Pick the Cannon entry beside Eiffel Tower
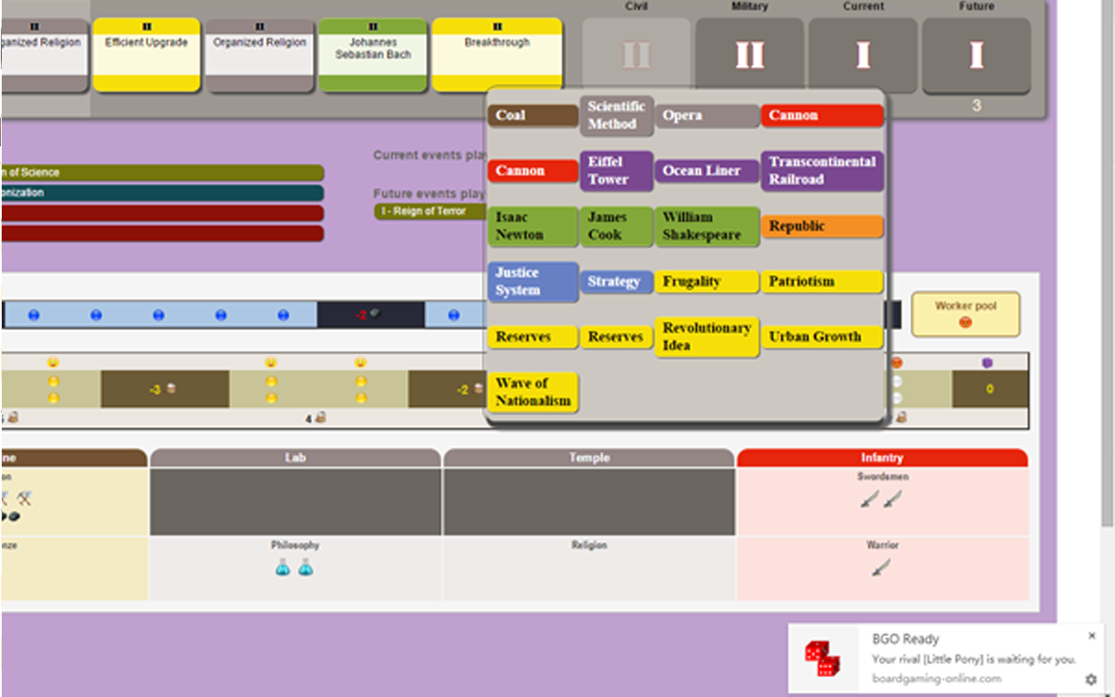The image size is (1115, 697). [x=532, y=171]
